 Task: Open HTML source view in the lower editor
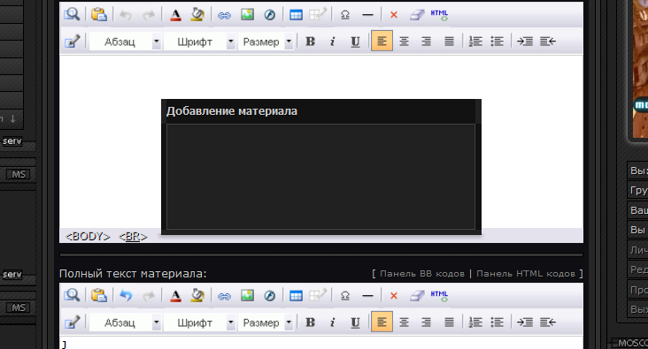439,296
